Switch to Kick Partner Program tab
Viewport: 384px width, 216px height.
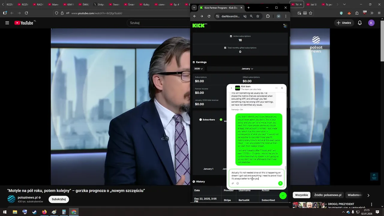coord(221,7)
